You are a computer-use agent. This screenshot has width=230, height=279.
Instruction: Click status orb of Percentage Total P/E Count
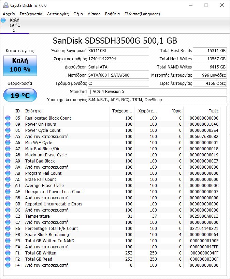[8, 228]
